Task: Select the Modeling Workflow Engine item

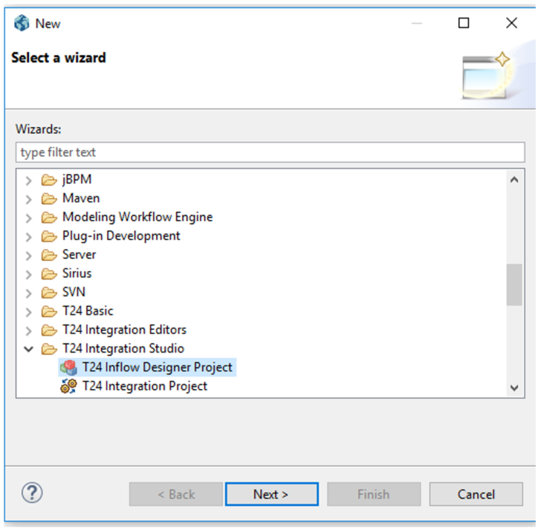Action: click(137, 217)
